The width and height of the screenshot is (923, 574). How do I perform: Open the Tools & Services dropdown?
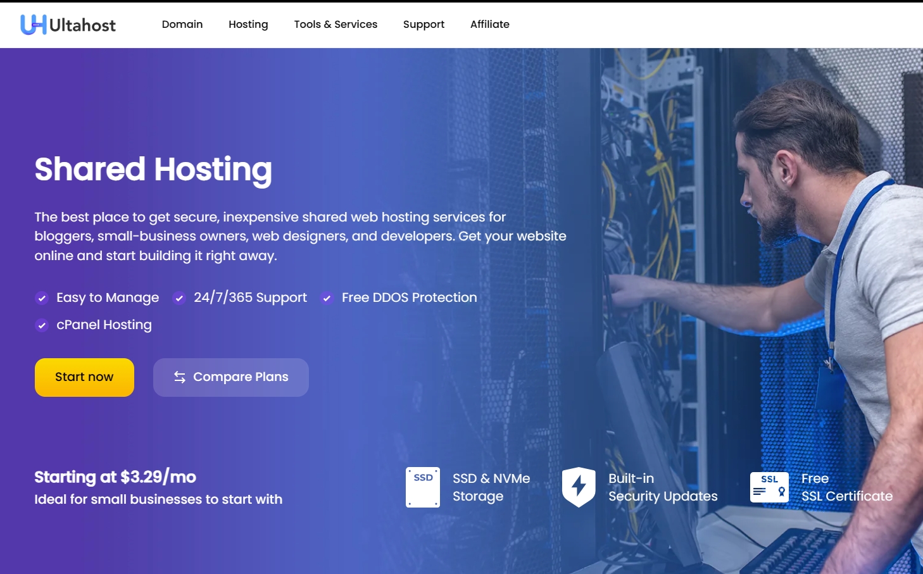tap(336, 24)
